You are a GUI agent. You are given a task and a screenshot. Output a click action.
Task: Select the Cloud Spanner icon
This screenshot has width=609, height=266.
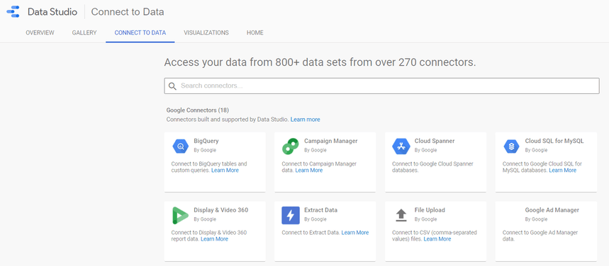(x=401, y=146)
